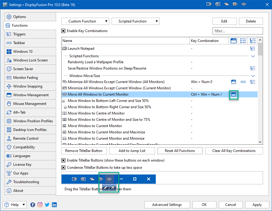Click jump list icon on Minimize All (All Monitors) row
The image size is (272, 211).
tap(243, 82)
